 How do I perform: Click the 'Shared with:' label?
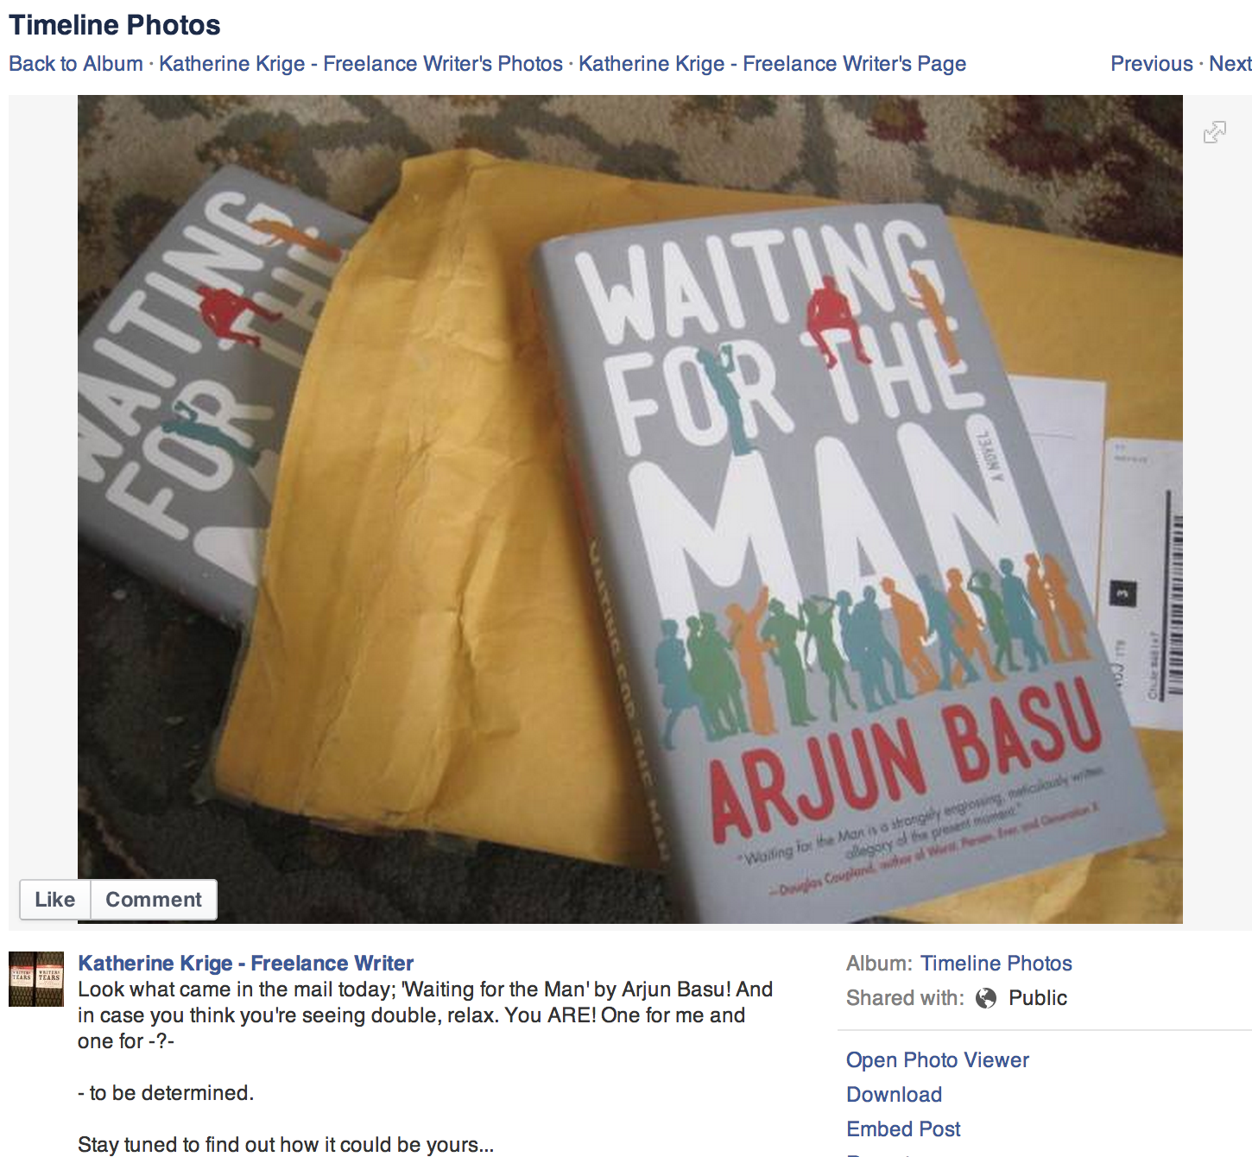pos(905,998)
